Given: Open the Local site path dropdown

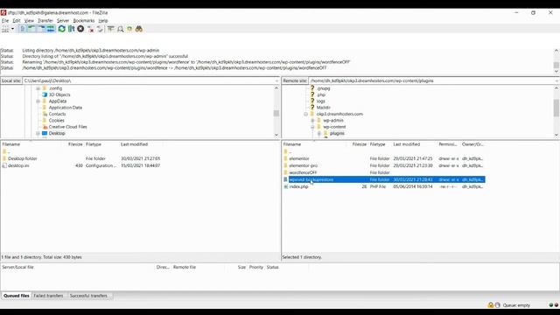Looking at the screenshot, I should click(276, 80).
